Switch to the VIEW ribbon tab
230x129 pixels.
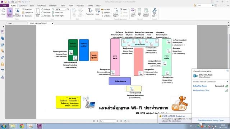coord(63,6)
